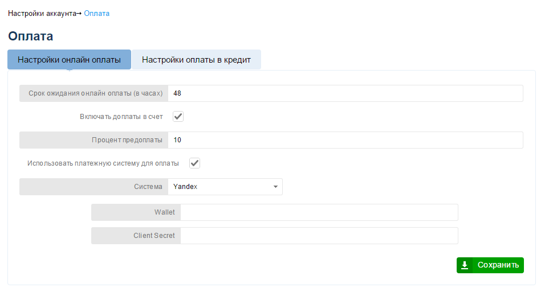Uncheck Использовать платежную систему для оплаты checkbox
This screenshot has height=300, width=557.
click(x=194, y=163)
